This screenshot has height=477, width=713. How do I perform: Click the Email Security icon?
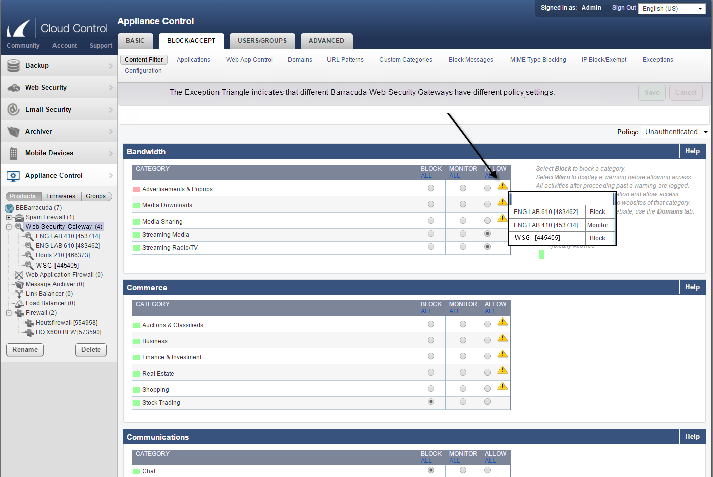click(13, 110)
